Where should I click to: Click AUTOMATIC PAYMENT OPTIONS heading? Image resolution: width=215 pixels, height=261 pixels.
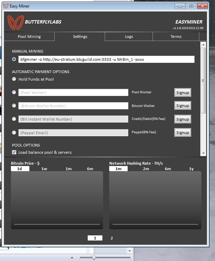click(x=41, y=72)
